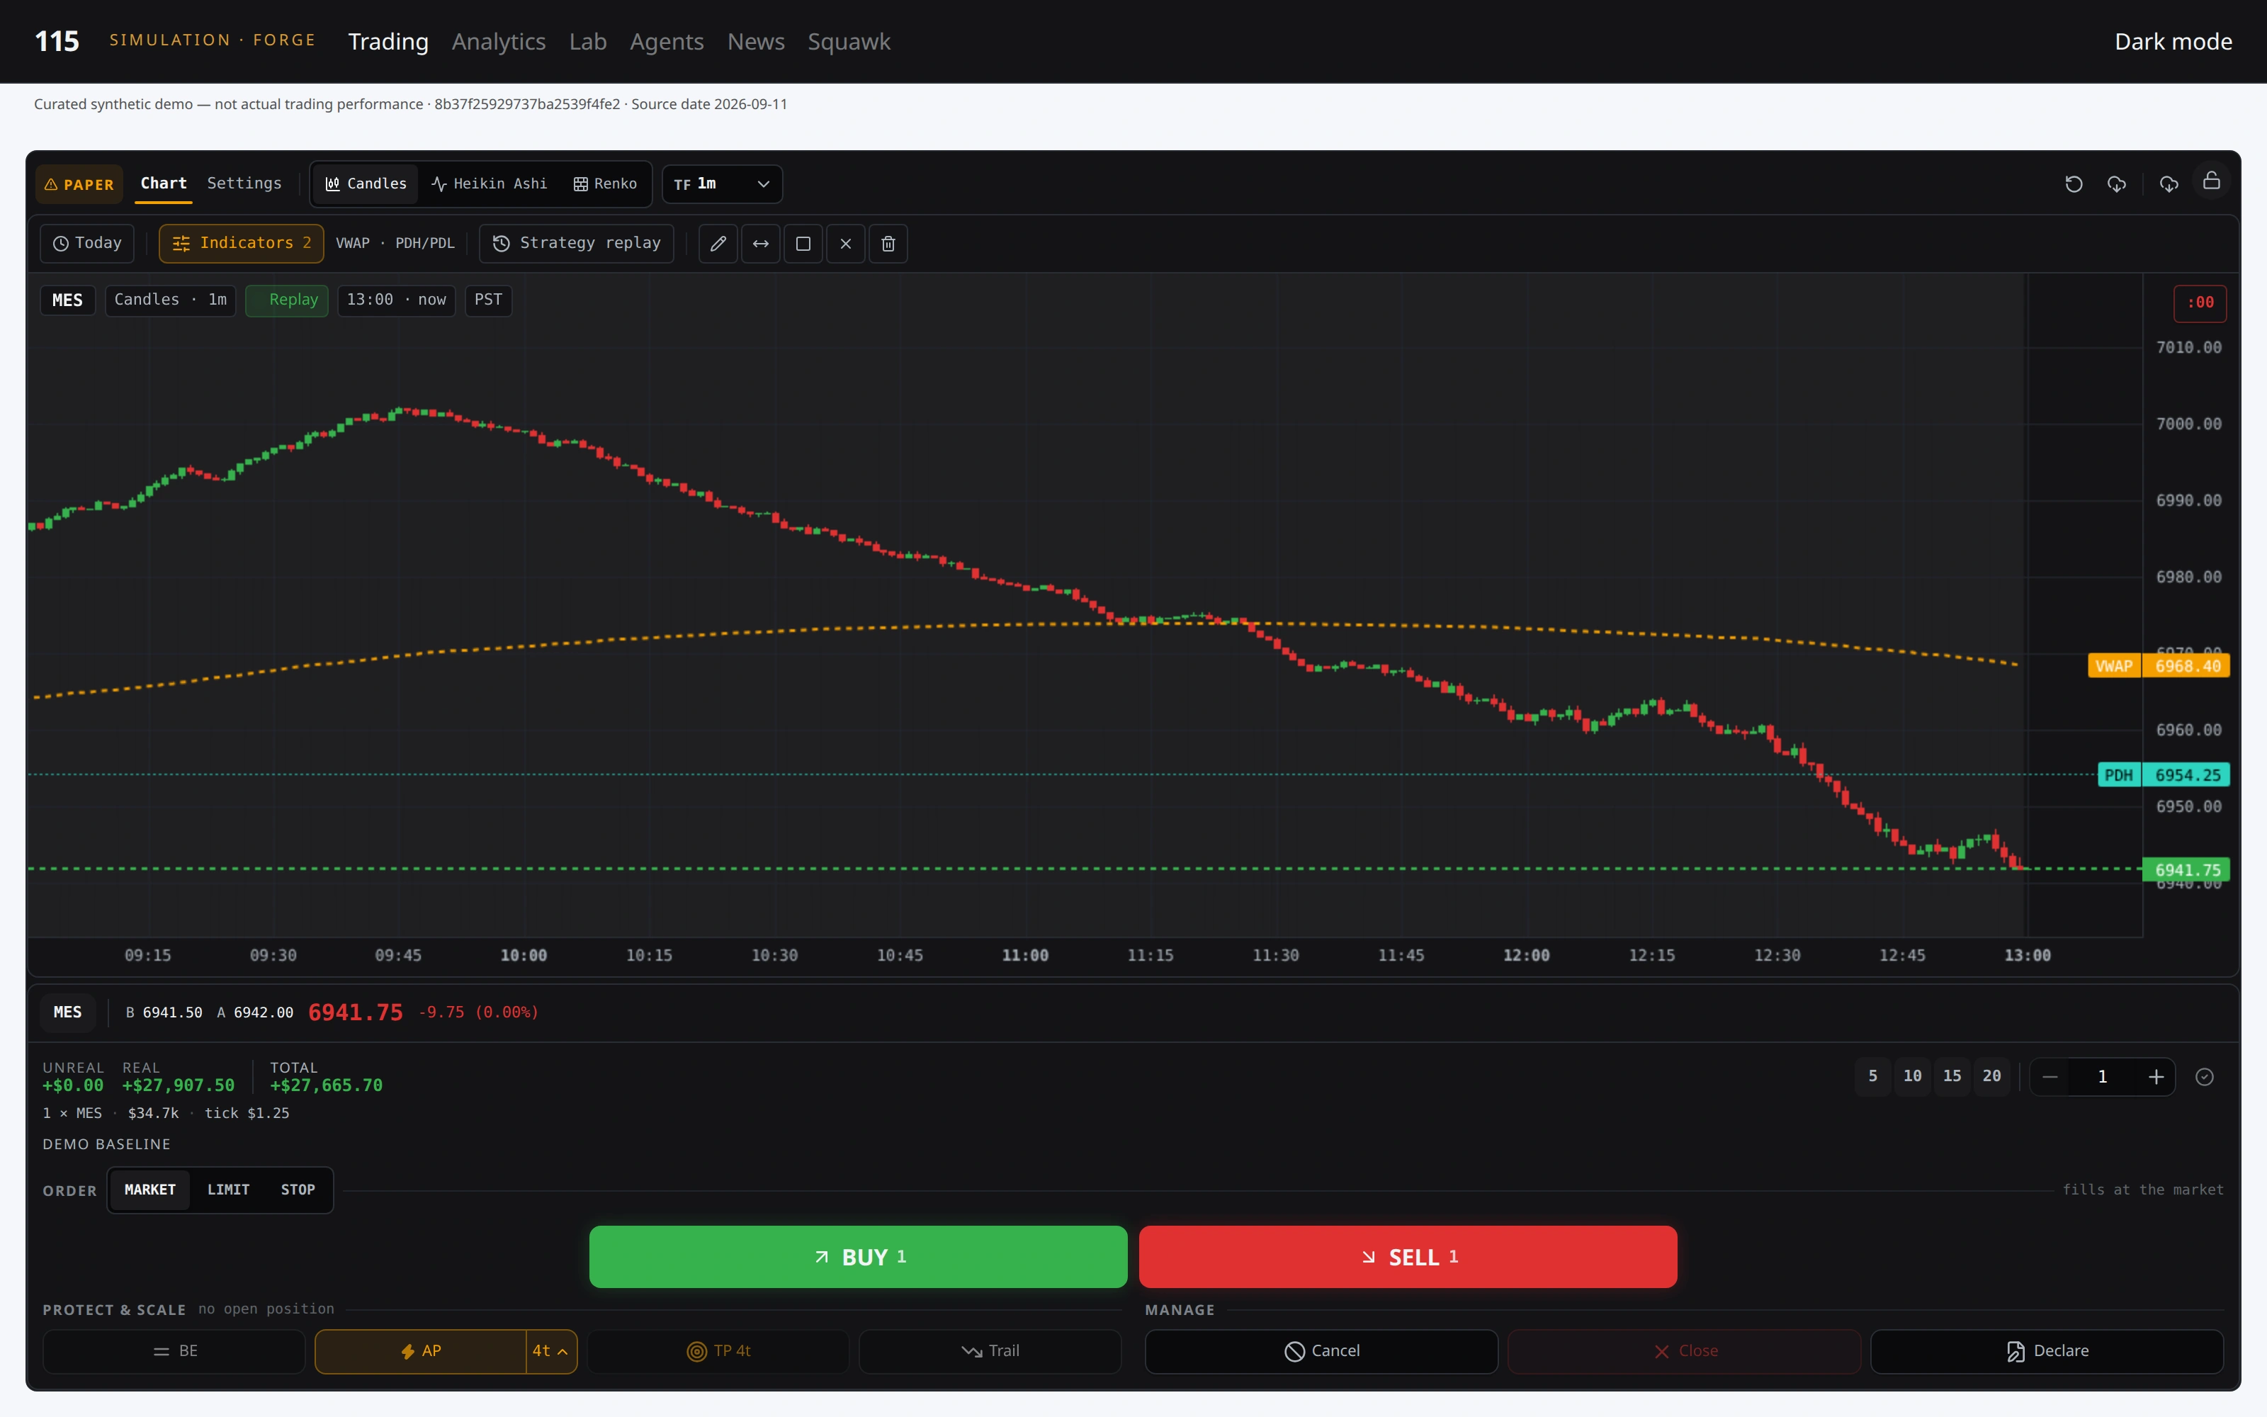This screenshot has width=2267, height=1417.
Task: Click the VWAP · PDH/PDL indicator label
Action: (395, 244)
